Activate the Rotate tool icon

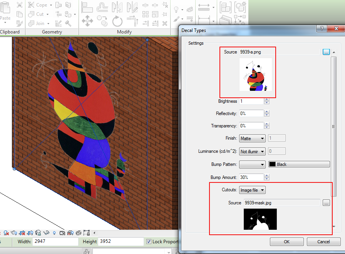tap(117, 21)
